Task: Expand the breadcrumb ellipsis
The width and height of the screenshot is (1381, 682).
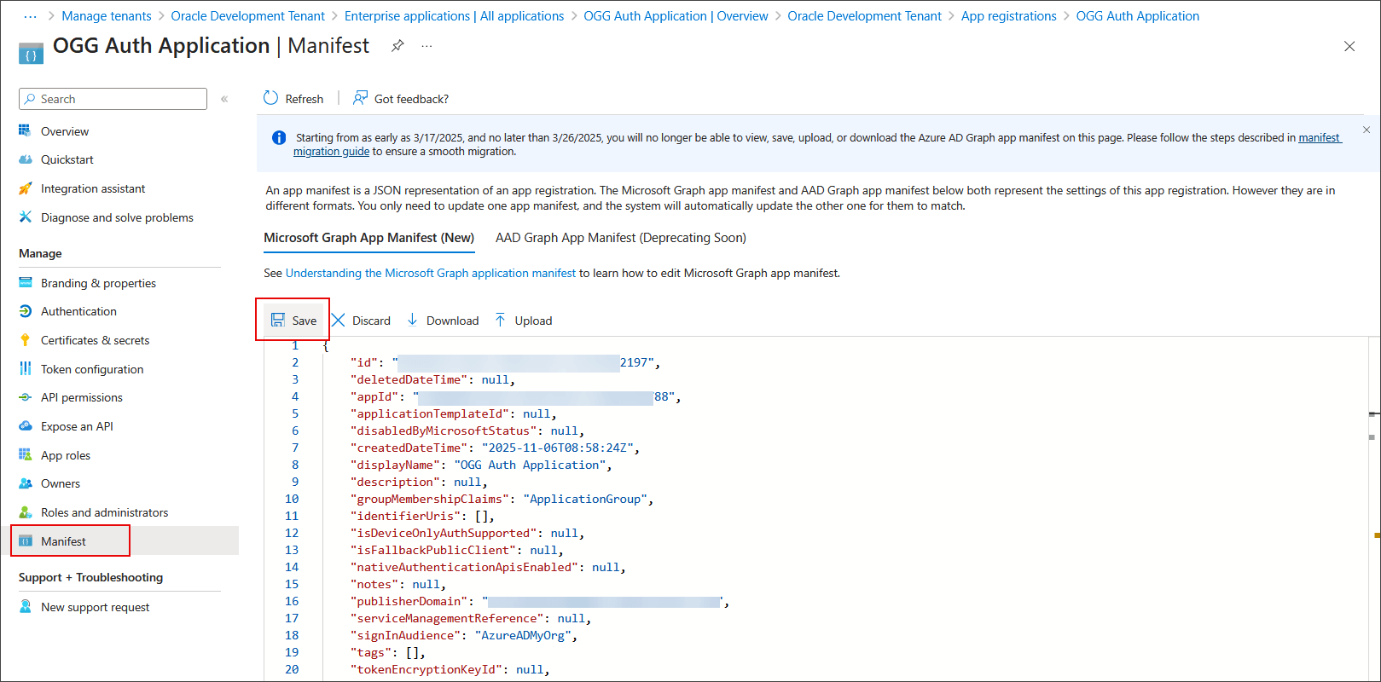Action: 30,16
